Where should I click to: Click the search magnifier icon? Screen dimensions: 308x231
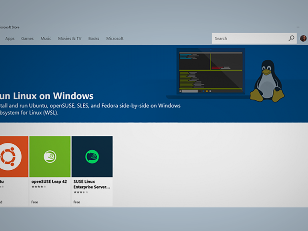pos(291,38)
